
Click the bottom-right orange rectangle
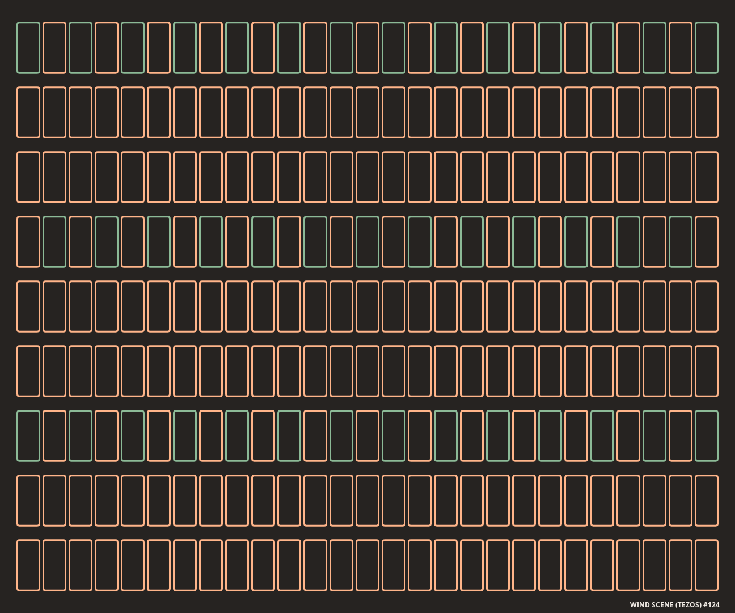707,565
